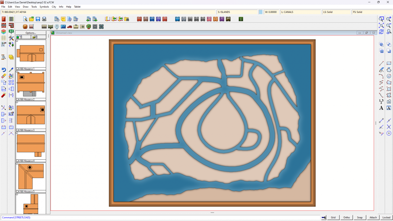This screenshot has height=221, width=393.
Task: Select the Number label 123 tool
Action: (x=381, y=101)
